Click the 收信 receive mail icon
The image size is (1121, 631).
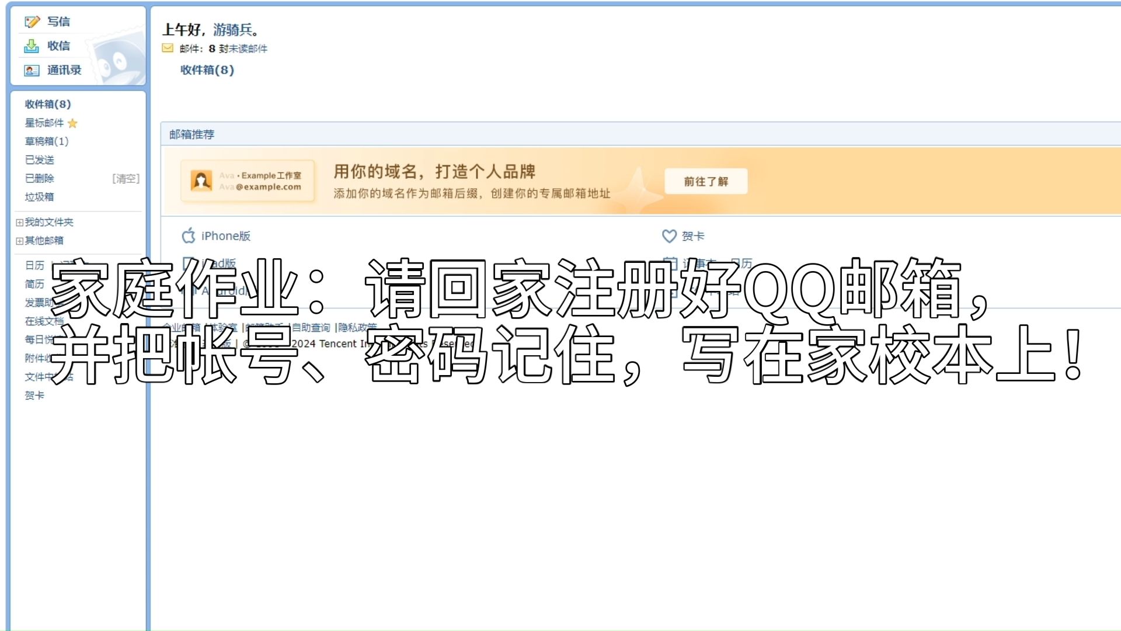(x=32, y=46)
